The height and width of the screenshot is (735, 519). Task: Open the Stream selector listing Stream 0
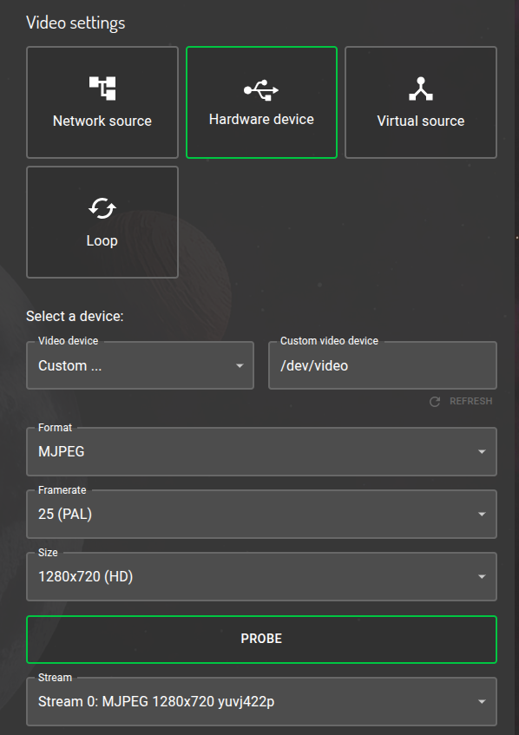[260, 702]
